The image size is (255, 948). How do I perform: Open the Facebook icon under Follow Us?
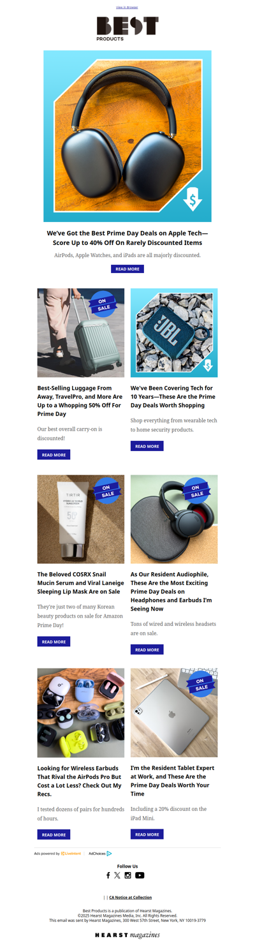click(x=108, y=875)
